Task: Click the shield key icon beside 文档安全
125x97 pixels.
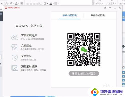Action: (15, 58)
